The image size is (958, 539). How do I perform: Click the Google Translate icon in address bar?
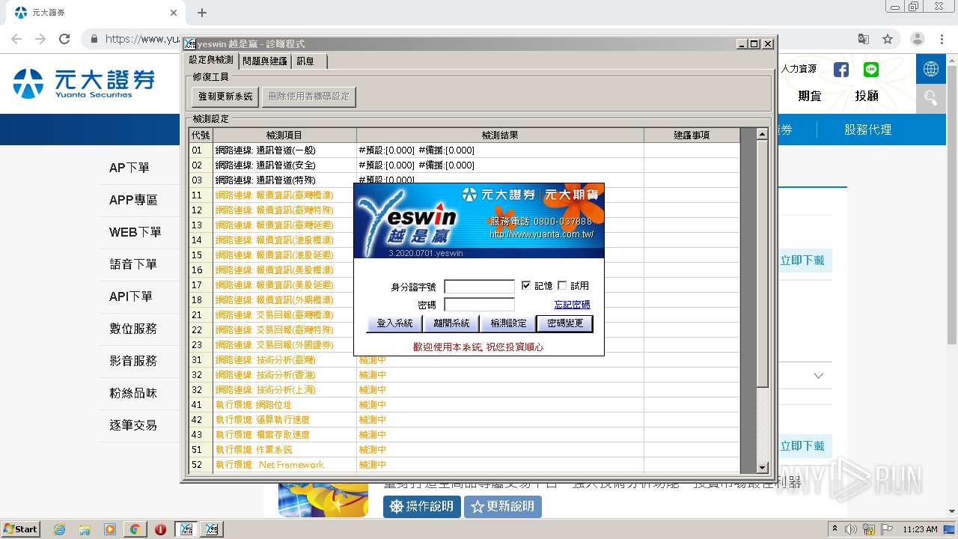coord(864,39)
